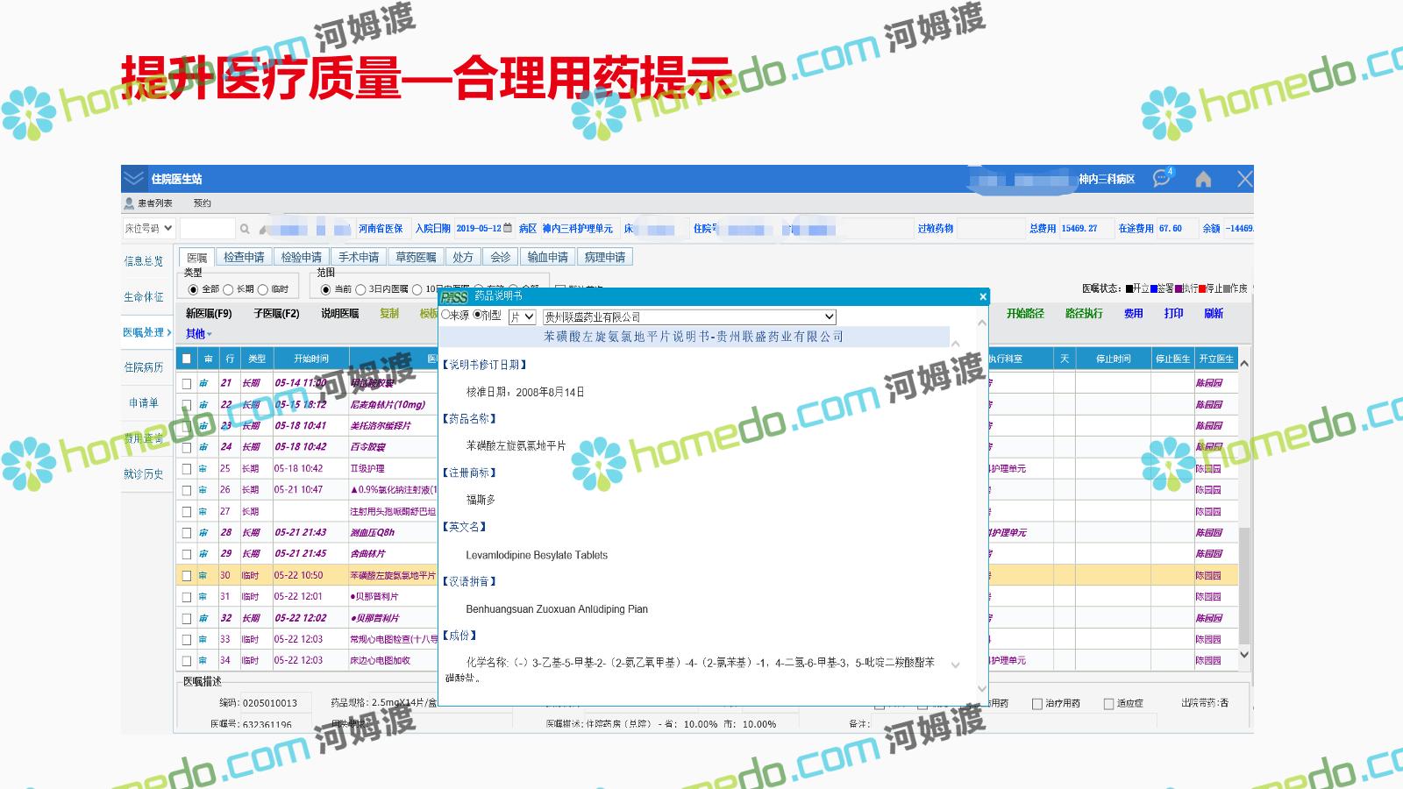Select the 长期 order type radio button

[x=228, y=289]
